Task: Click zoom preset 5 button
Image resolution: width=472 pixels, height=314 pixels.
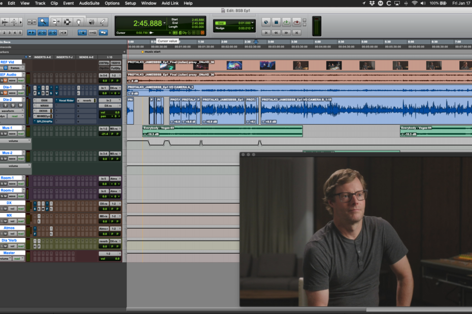Action: pos(20,32)
